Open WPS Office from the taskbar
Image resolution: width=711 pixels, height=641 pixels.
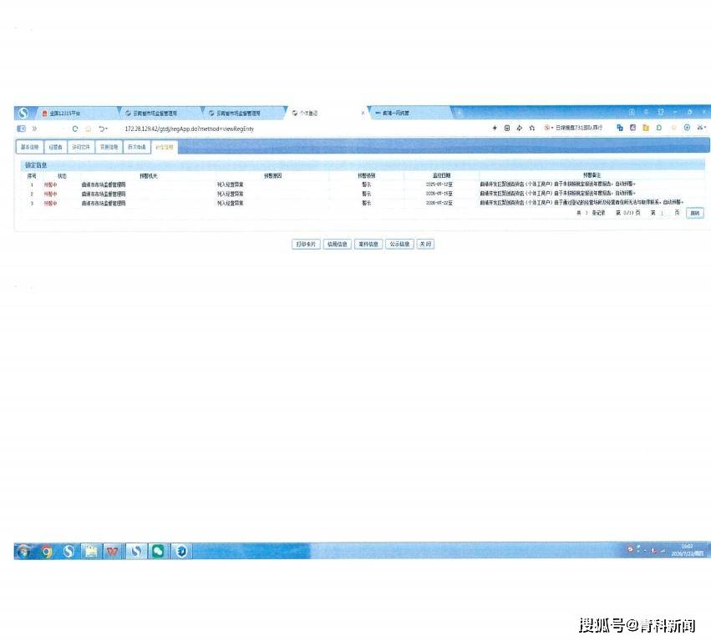pos(113,552)
